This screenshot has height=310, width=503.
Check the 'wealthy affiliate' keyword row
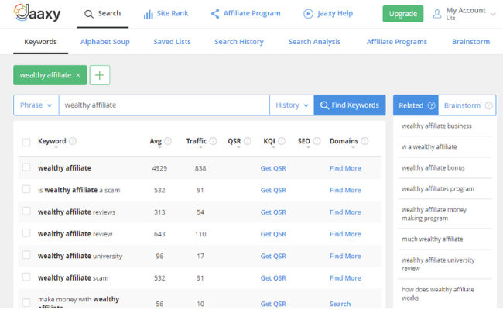(x=26, y=167)
